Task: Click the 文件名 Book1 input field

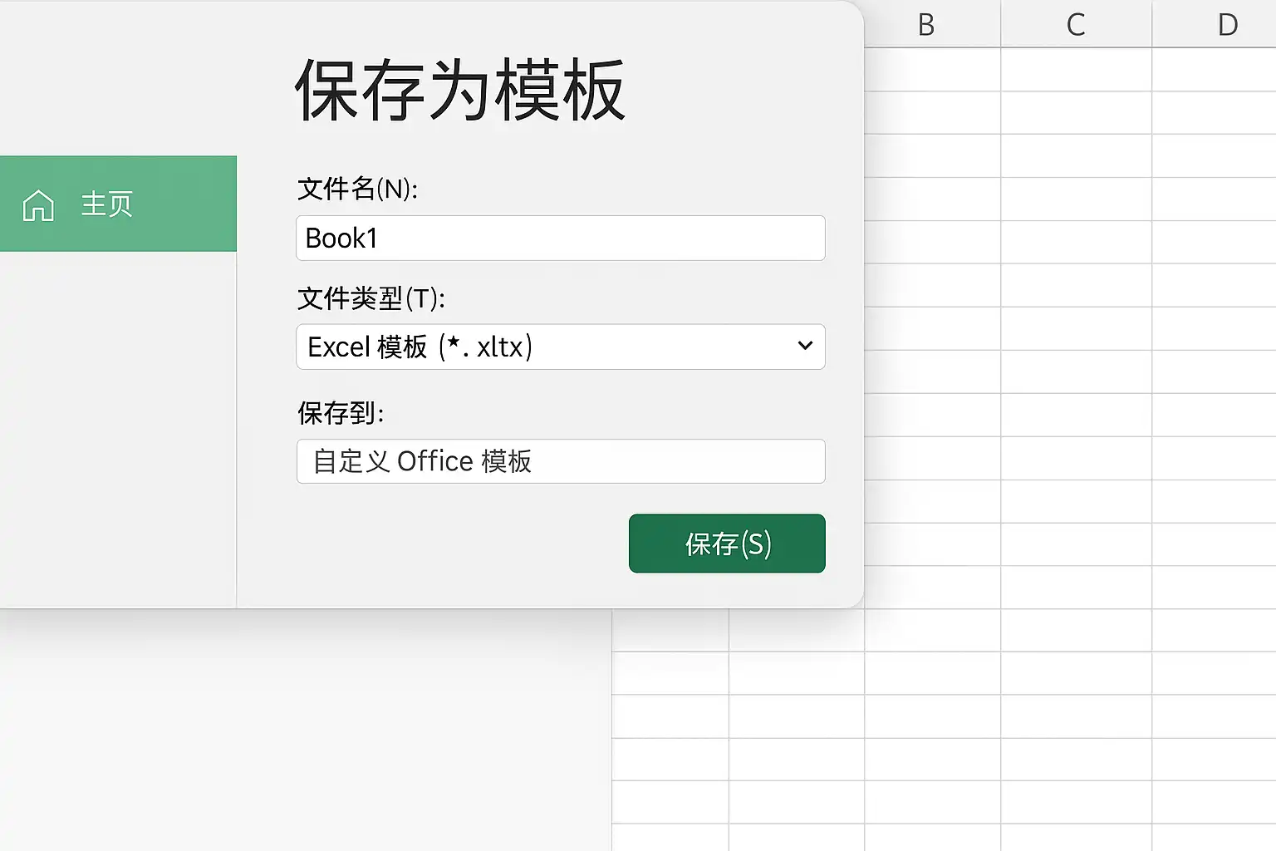Action: (561, 238)
